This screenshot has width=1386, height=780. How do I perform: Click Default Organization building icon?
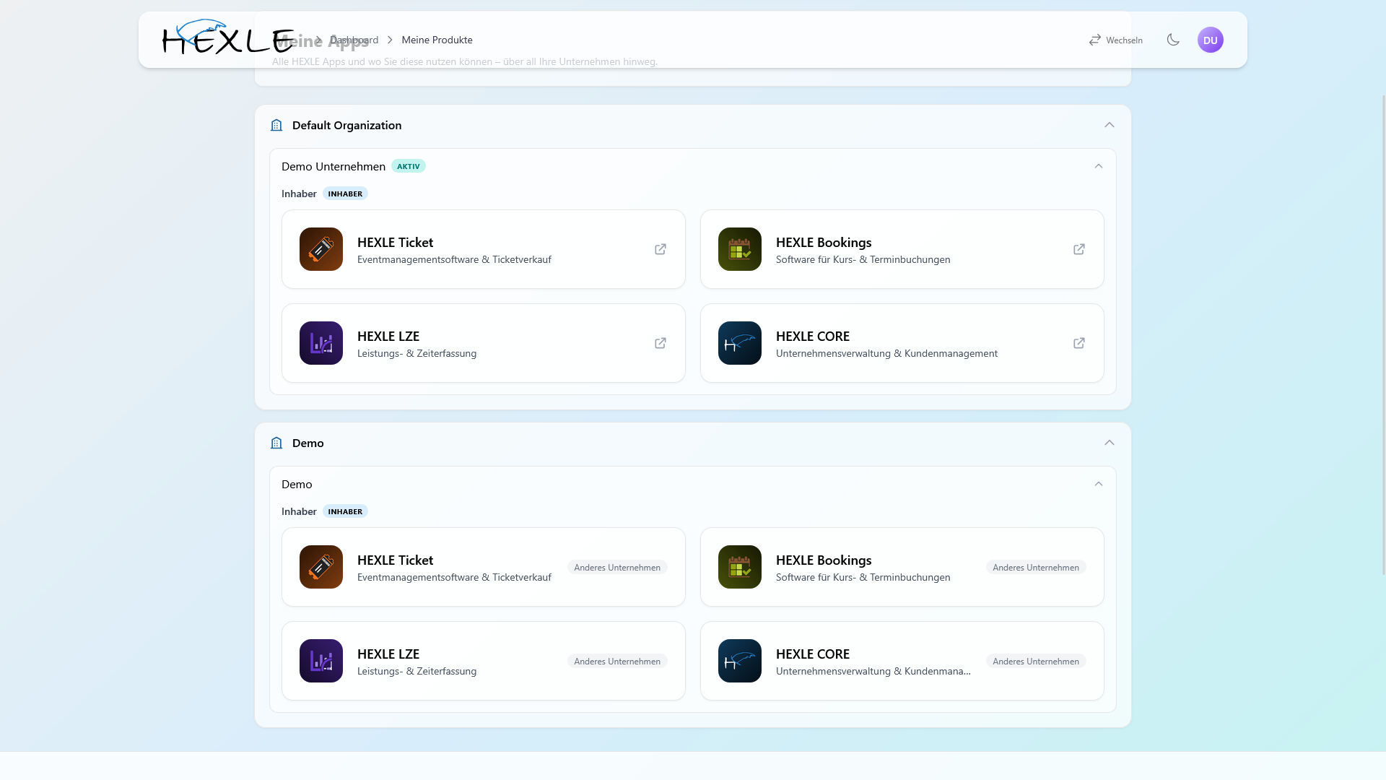coord(276,125)
